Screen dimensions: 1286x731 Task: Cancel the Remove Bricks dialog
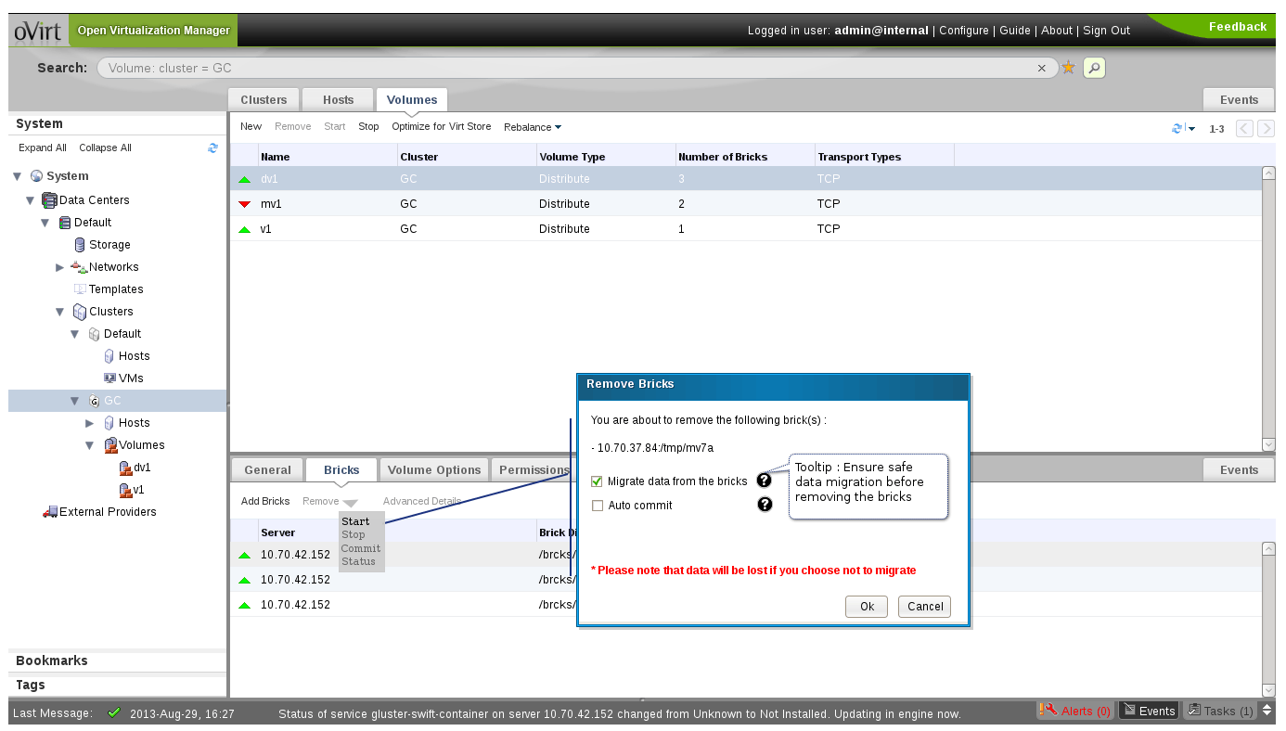coord(924,607)
